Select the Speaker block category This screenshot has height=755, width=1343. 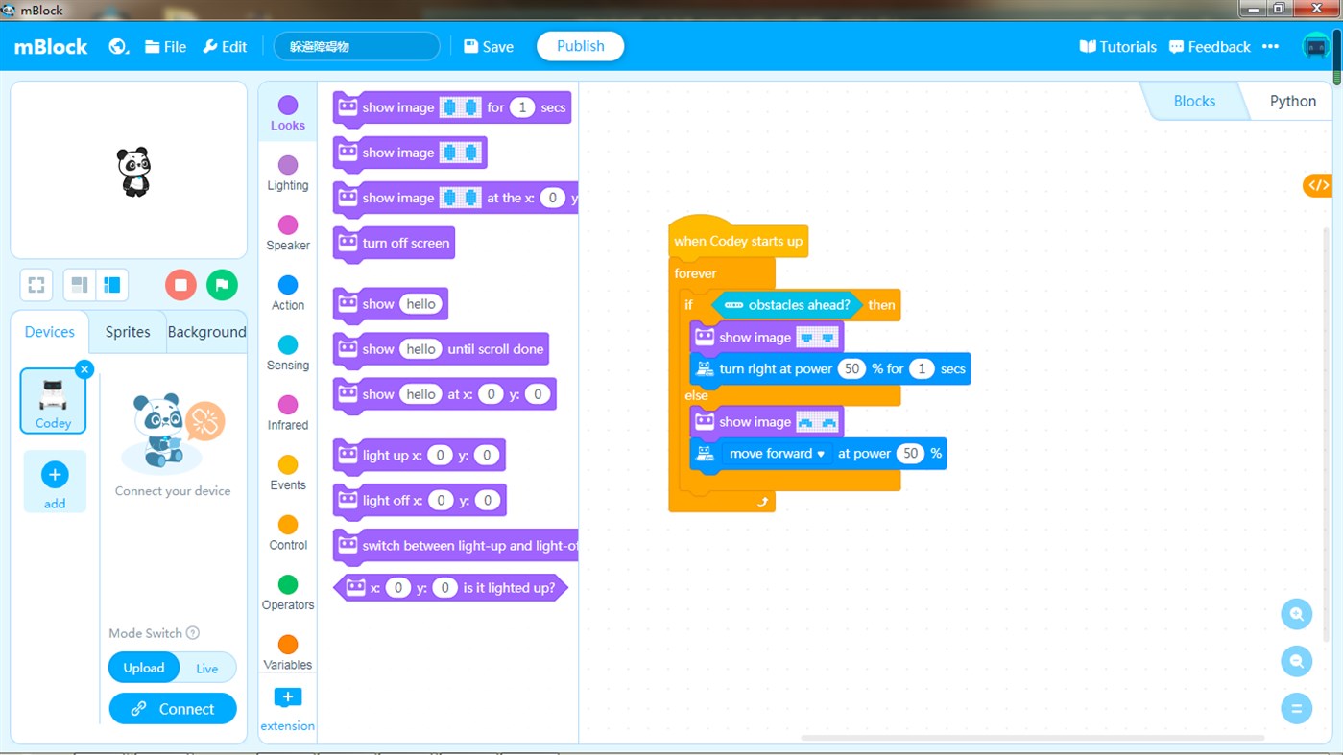tap(288, 233)
